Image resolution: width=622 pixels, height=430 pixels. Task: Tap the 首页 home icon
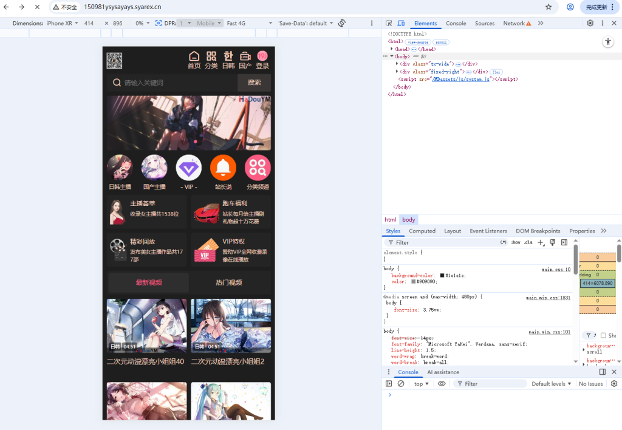tap(194, 60)
